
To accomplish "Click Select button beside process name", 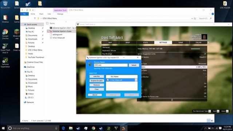I will pyautogui.click(x=134, y=65).
